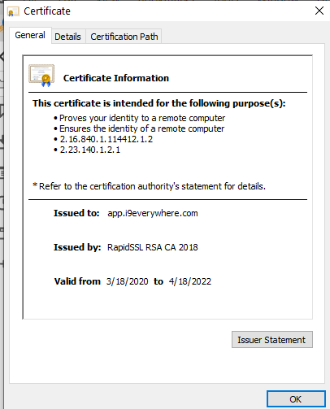Select the General tab
This screenshot has width=330, height=409.
(x=30, y=35)
